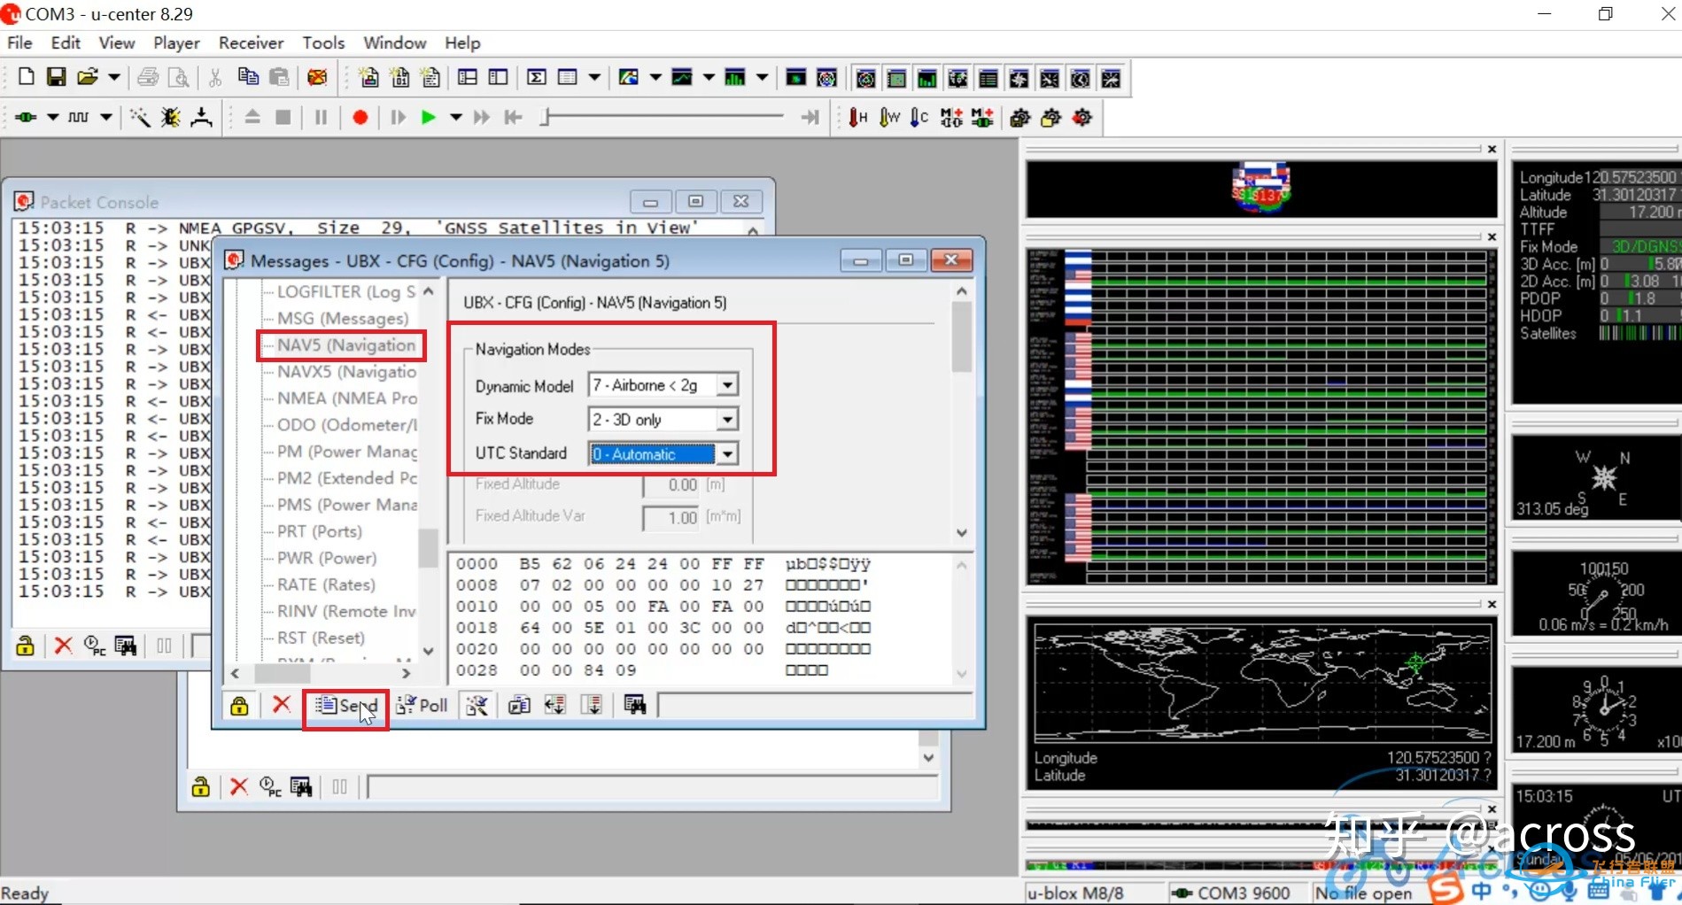The width and height of the screenshot is (1682, 905).
Task: Click Step forward in the player toolbar
Action: (398, 117)
